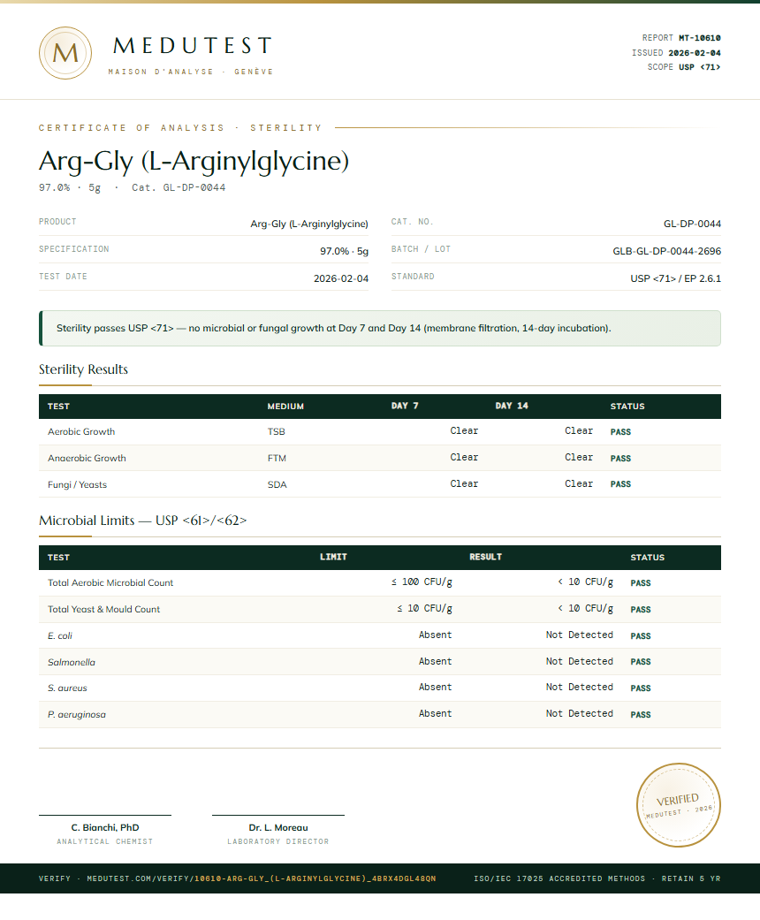Click medium SDA cell
The image size is (760, 920).
277,484
